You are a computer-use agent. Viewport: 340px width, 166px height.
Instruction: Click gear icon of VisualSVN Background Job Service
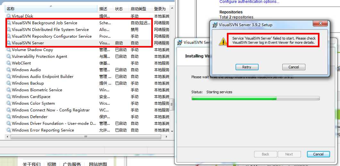coord(9,23)
